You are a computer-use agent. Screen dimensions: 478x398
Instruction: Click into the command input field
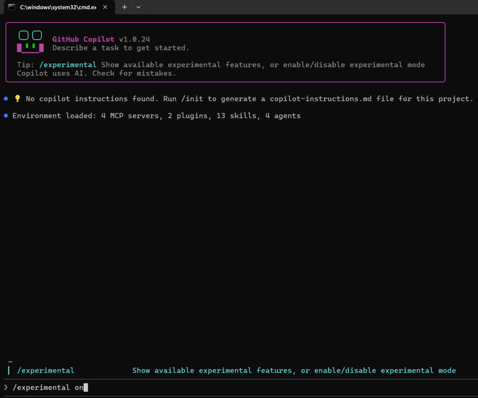click(234, 387)
